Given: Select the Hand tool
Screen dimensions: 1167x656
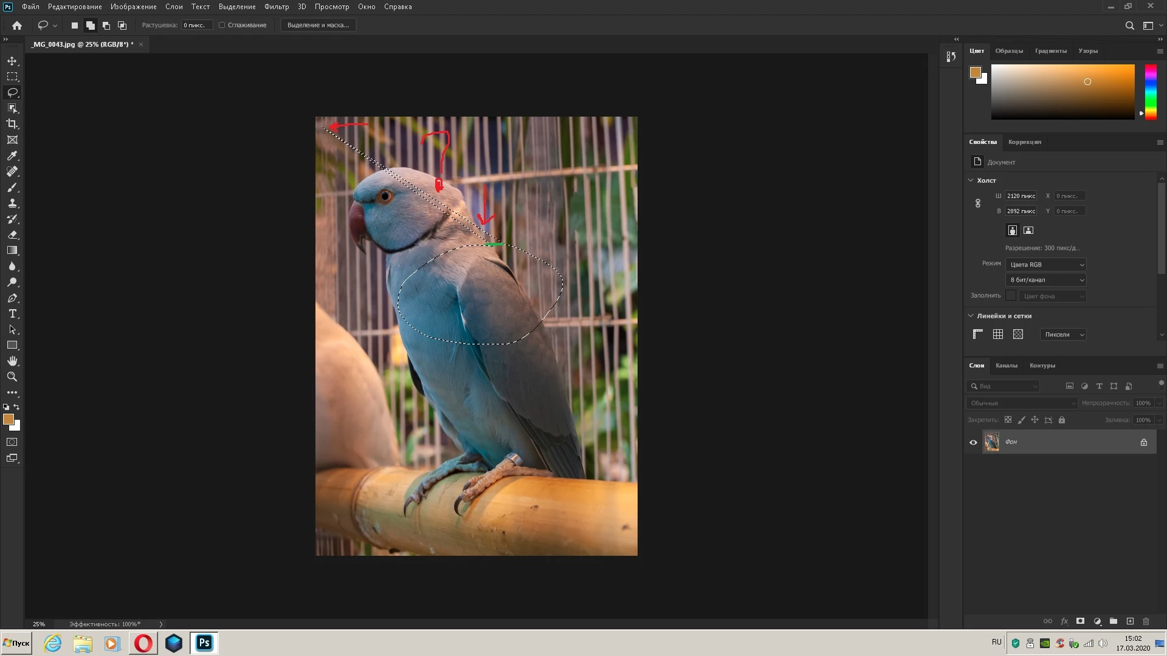Looking at the screenshot, I should [12, 361].
